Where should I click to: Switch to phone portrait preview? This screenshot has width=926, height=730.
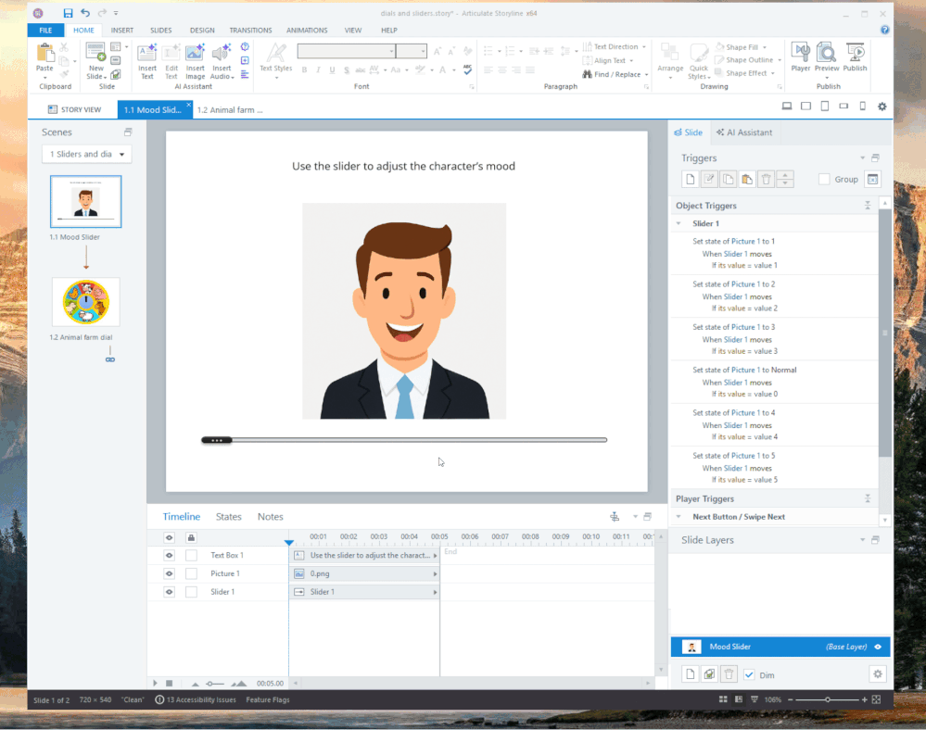click(863, 107)
